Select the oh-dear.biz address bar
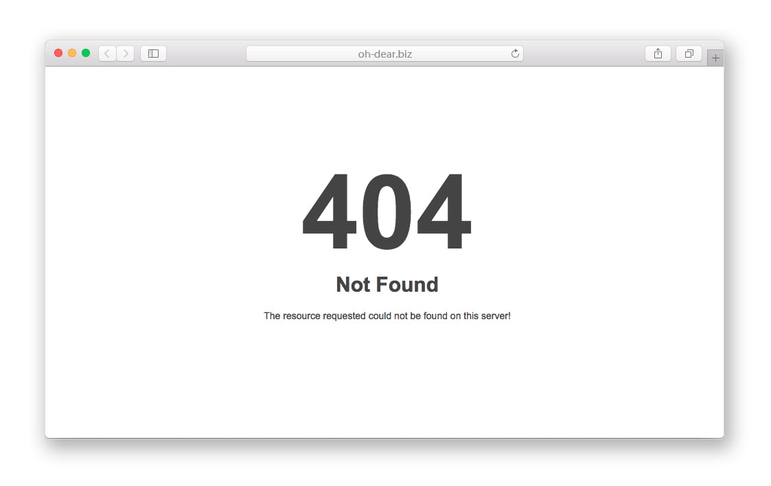The image size is (771, 486). click(384, 54)
